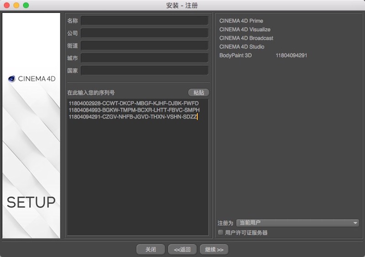Screen dimensions: 365x257
Task: Click the 街道 street input field
Action: [x=144, y=46]
